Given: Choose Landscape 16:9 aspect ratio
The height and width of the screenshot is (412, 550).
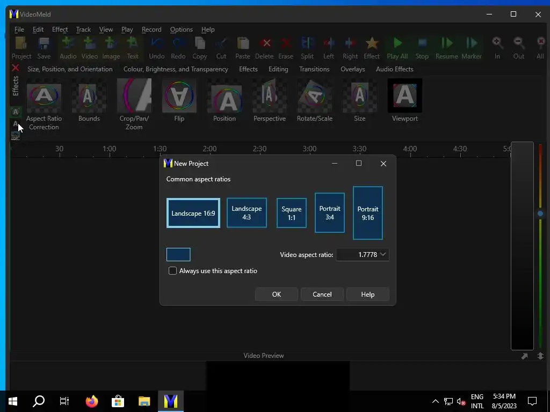Looking at the screenshot, I should (x=193, y=213).
